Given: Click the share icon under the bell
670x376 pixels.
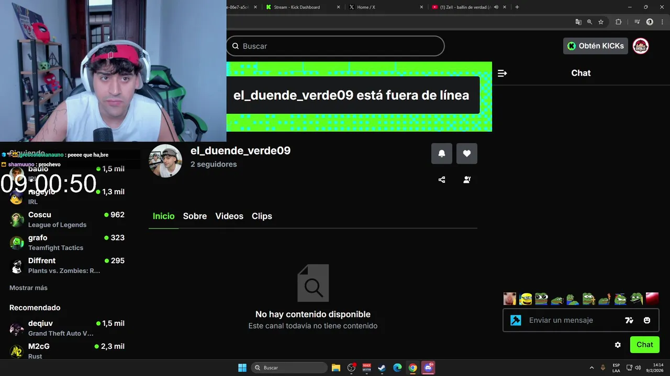Looking at the screenshot, I should click(x=442, y=180).
